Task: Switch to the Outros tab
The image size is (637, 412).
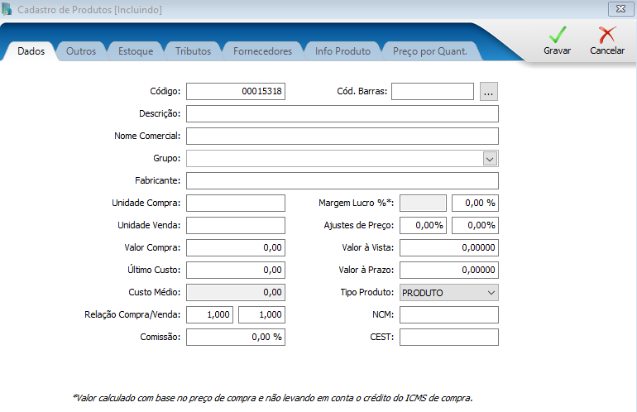Action: tap(81, 51)
